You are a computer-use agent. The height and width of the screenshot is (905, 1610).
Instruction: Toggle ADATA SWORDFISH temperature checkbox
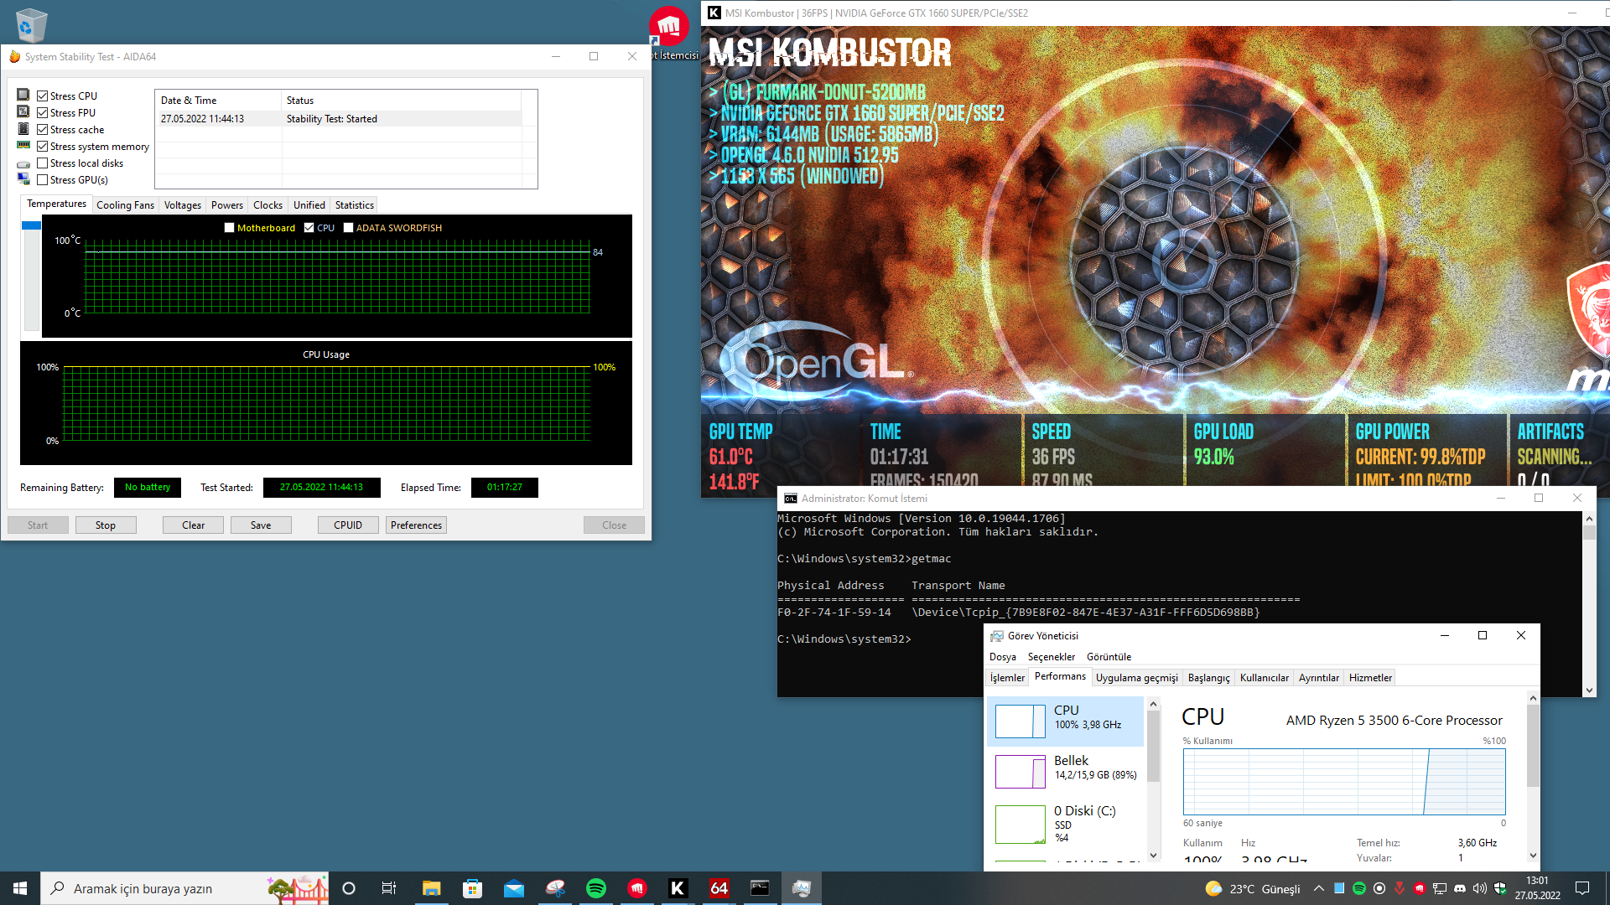348,228
